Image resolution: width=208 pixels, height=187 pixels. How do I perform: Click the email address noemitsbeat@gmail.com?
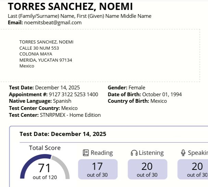pos(53,23)
